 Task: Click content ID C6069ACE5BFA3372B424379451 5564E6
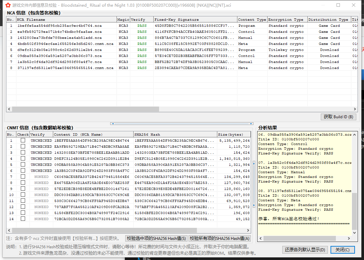[92, 177]
